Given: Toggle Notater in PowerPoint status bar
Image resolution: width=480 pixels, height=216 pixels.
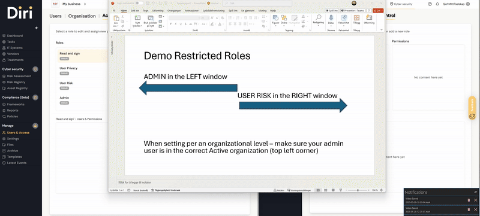Looking at the screenshot, I should click(279, 190).
